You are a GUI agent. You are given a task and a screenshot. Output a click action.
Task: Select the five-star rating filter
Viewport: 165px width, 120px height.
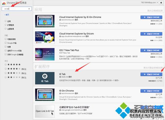6,65
